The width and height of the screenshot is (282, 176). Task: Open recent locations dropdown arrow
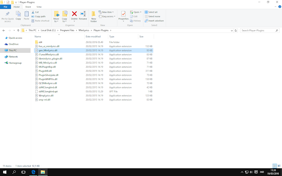(14, 30)
